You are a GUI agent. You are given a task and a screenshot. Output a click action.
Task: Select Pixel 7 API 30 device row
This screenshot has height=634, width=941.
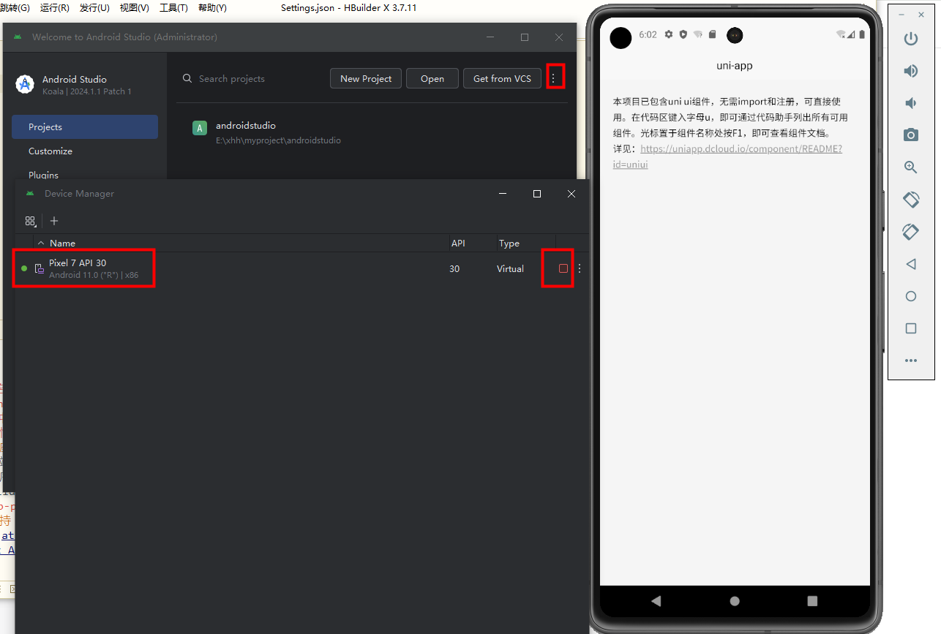tap(301, 268)
